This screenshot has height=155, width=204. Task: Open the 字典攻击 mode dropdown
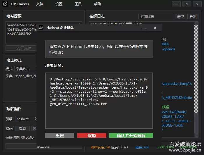pos(26,69)
